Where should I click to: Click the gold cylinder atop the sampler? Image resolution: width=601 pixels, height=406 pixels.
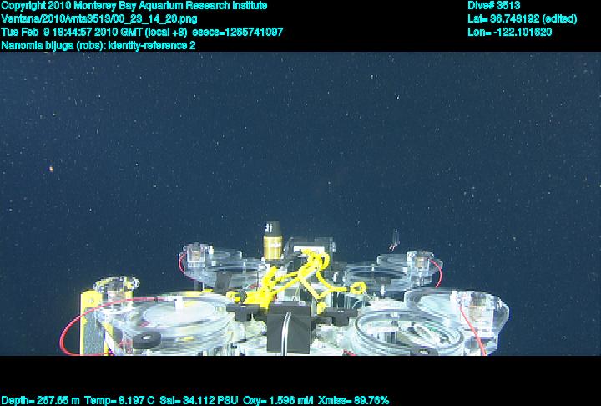pyautogui.click(x=271, y=241)
